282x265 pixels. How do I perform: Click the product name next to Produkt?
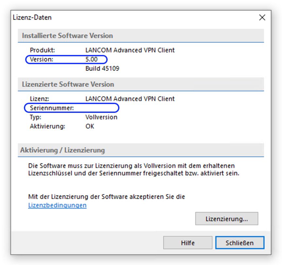130,50
